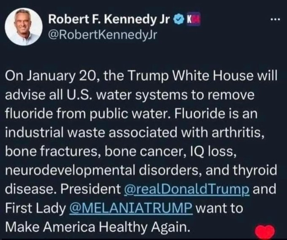Click the red heart icon
The image size is (287, 240).
tap(265, 232)
